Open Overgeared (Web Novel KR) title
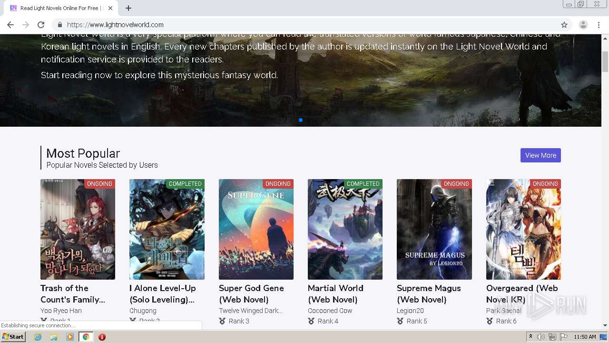The width and height of the screenshot is (609, 343). [x=522, y=294]
